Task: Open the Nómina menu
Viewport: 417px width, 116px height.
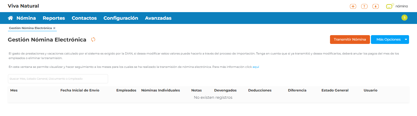Action: pos(26,18)
